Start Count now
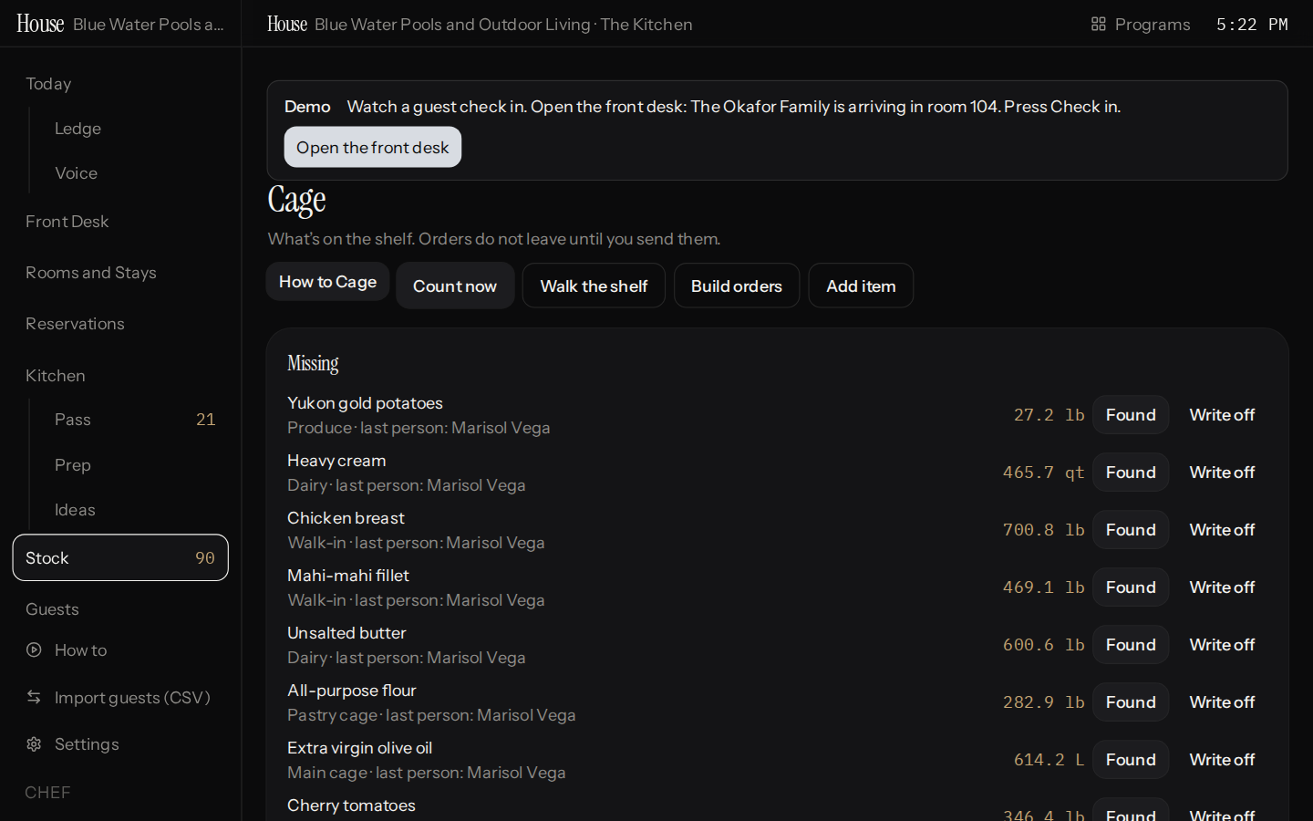Image resolution: width=1313 pixels, height=821 pixels. [x=455, y=286]
